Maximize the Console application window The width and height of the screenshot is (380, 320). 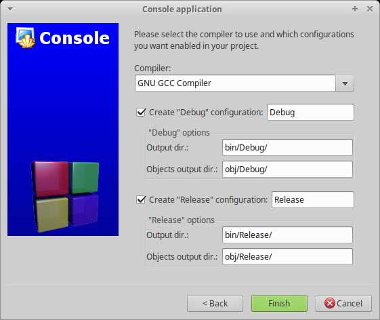coord(355,9)
